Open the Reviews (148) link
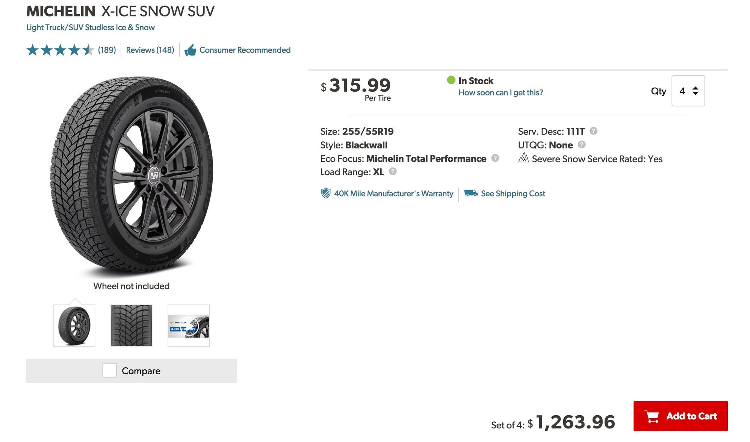 [150, 50]
